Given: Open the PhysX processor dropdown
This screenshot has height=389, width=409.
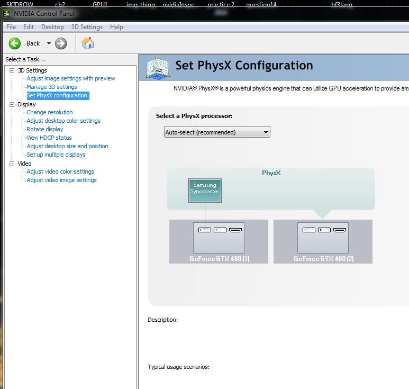Looking at the screenshot, I should (x=217, y=132).
